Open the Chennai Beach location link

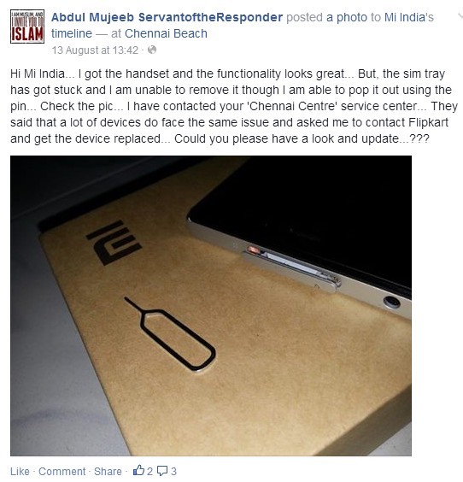166,33
